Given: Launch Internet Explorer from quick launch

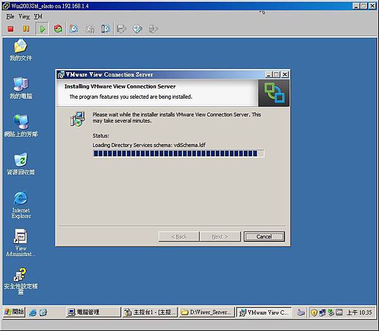Looking at the screenshot, I should [x=33, y=313].
